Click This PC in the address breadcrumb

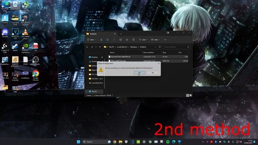pyautogui.click(x=111, y=47)
